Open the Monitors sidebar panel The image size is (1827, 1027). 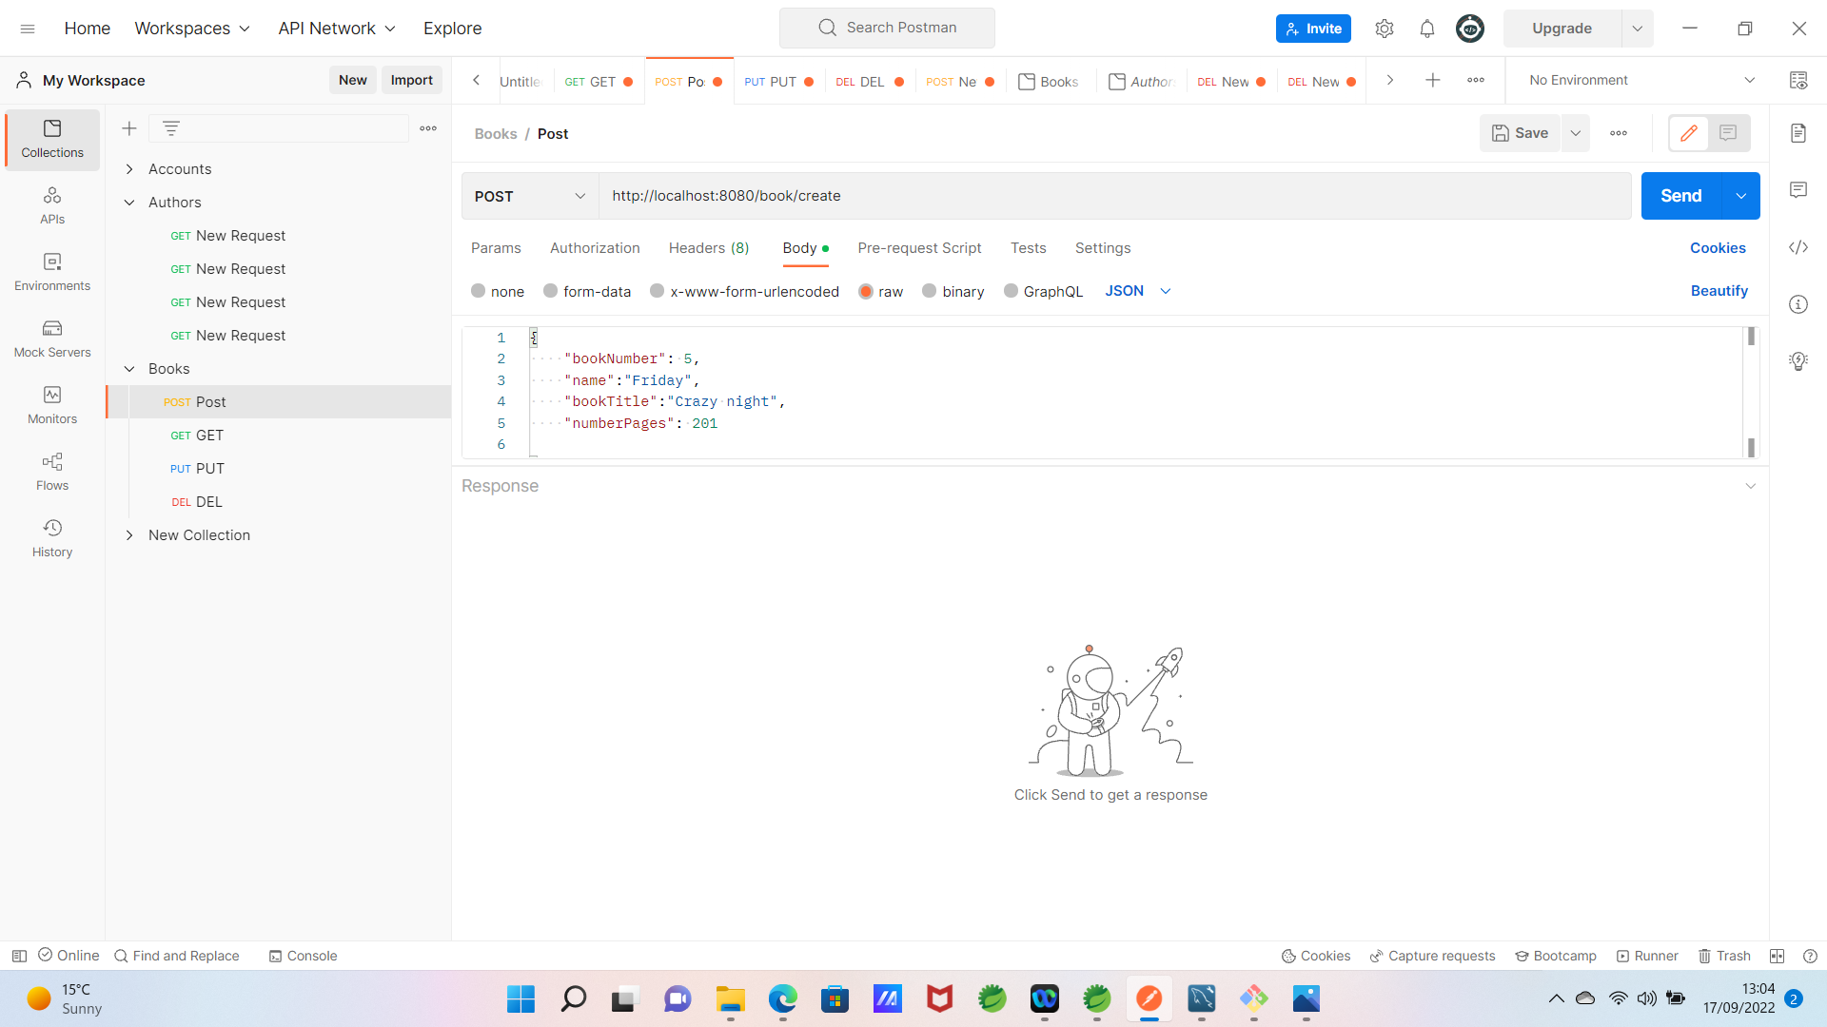point(52,405)
